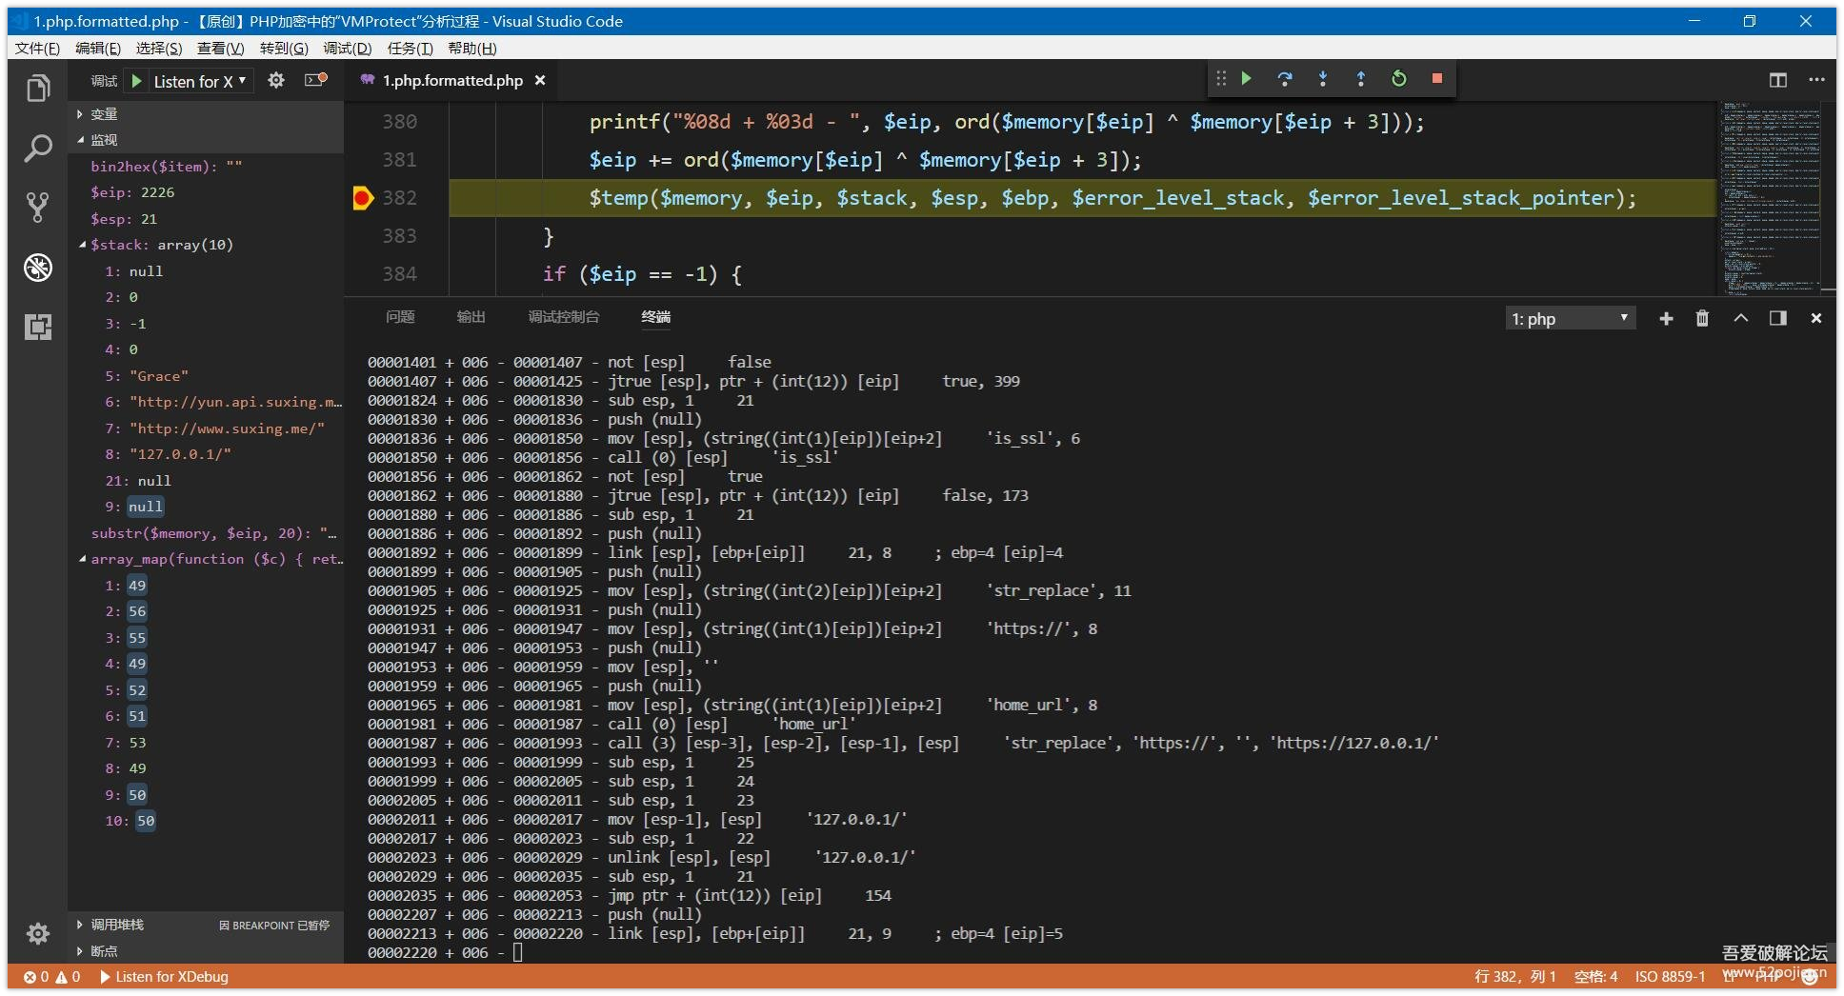The image size is (1844, 996).
Task: Grab the debug toolbar drag handle
Action: point(1220,78)
